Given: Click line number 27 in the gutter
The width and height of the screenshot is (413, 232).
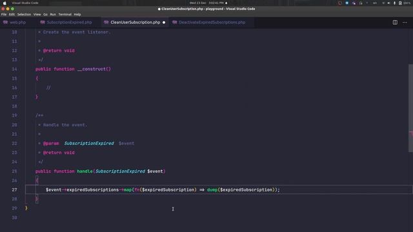Looking at the screenshot, I should 14,189.
